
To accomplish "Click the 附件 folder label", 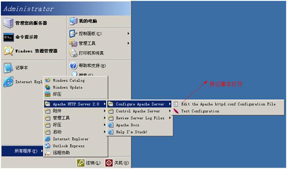I will pyautogui.click(x=57, y=111).
